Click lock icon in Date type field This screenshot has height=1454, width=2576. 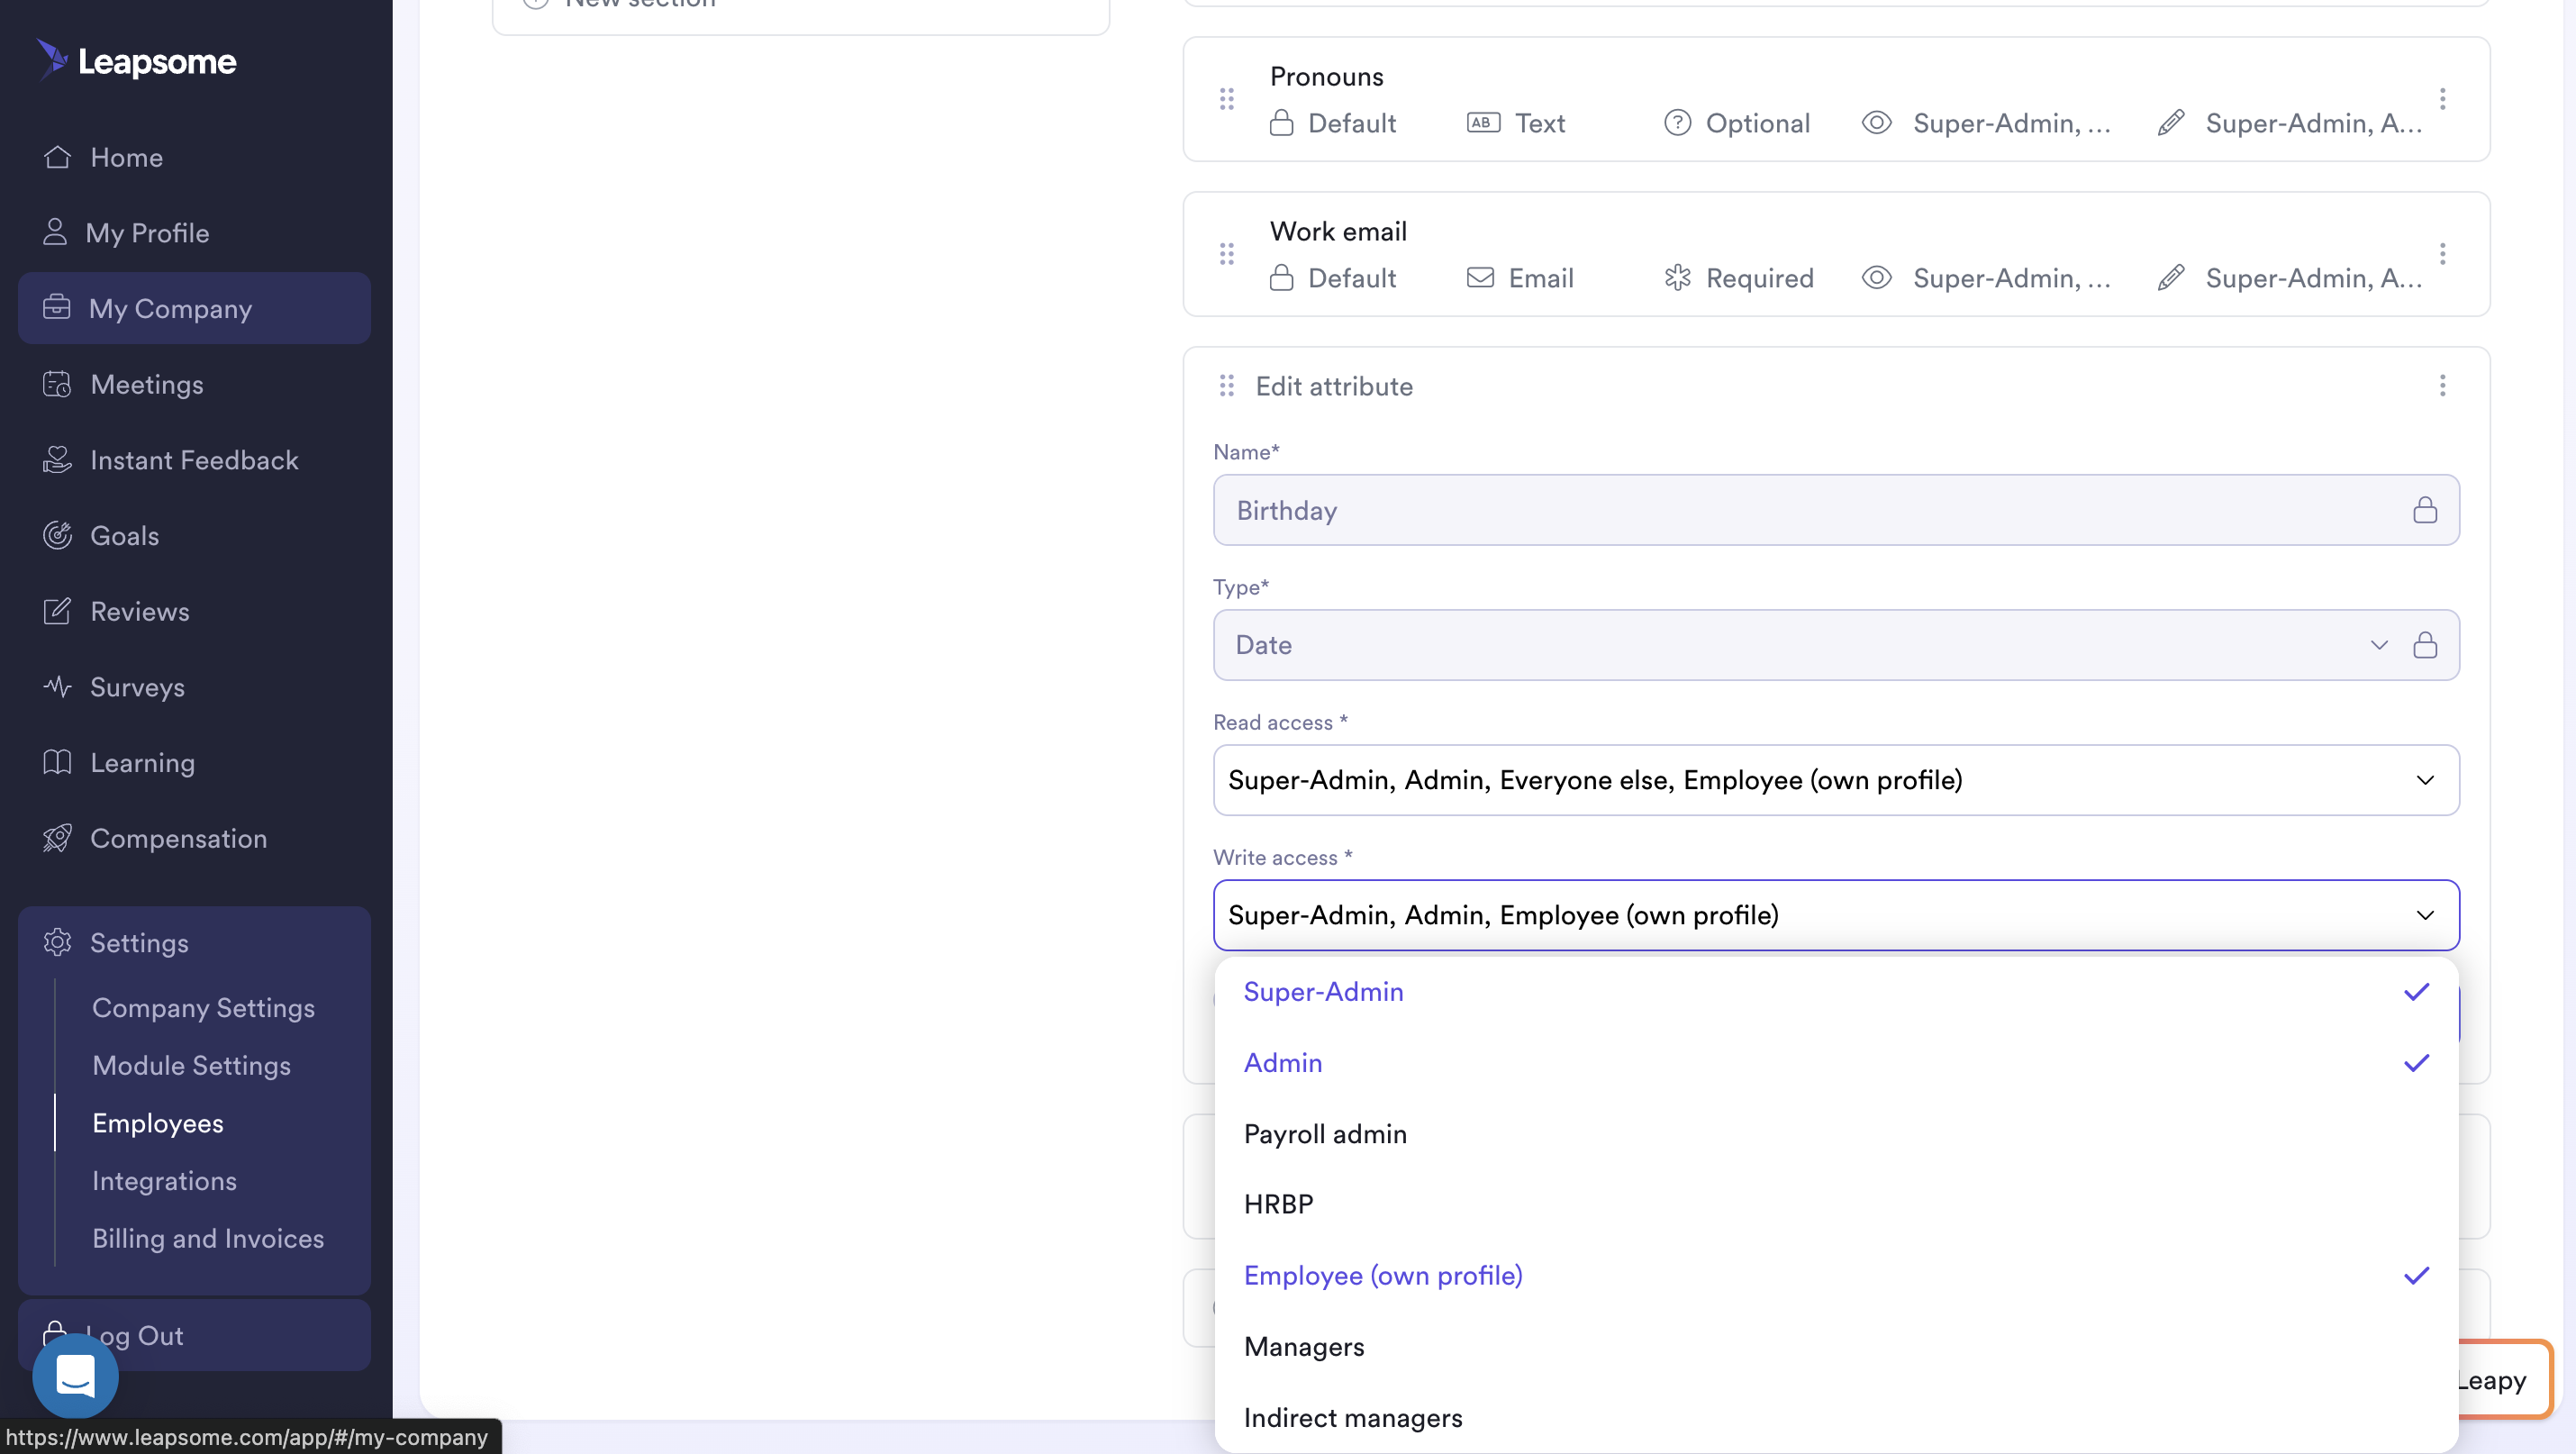pyautogui.click(x=2425, y=645)
